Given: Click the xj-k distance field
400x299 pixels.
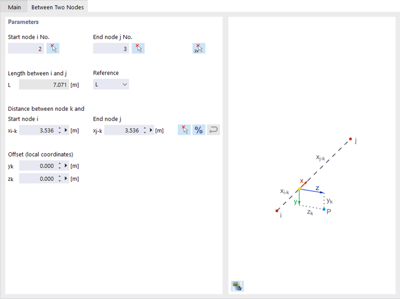Looking at the screenshot, I should 123,130.
